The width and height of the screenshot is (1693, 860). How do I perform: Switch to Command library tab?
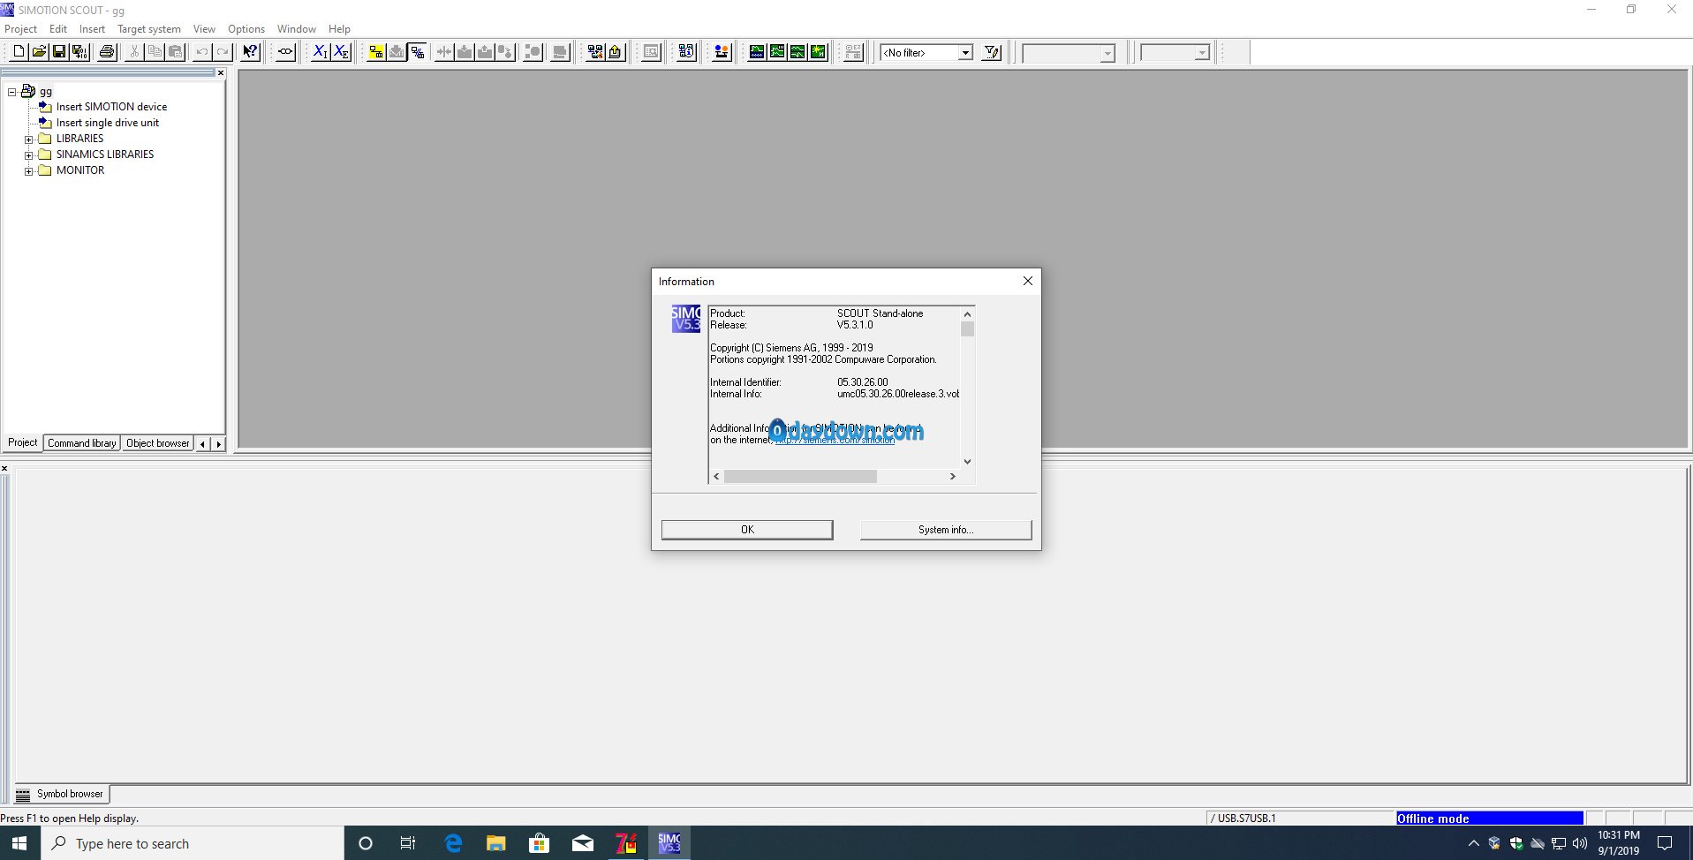pyautogui.click(x=81, y=443)
